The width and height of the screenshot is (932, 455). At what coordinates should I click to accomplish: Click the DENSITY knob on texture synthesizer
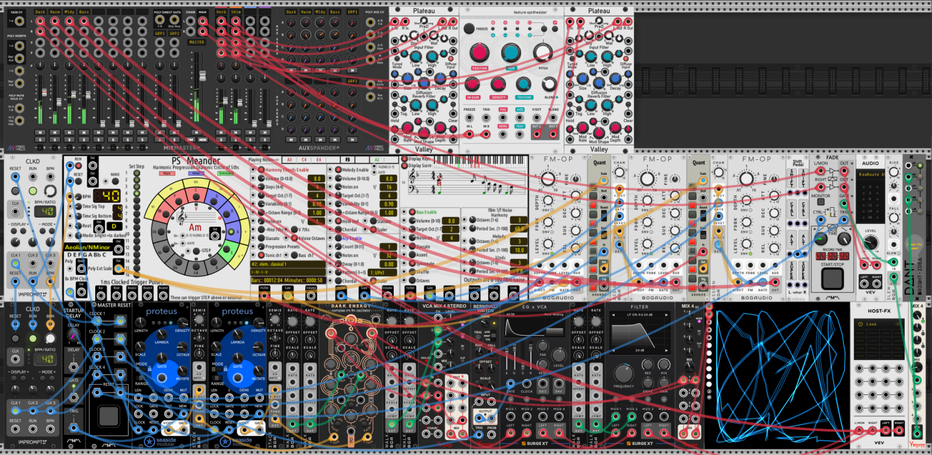(499, 84)
